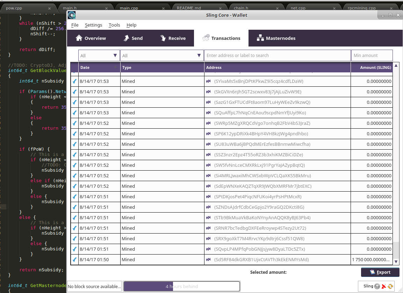Sort transactions by the Date column header
Viewport: 403px width, 293px height.
99,67
